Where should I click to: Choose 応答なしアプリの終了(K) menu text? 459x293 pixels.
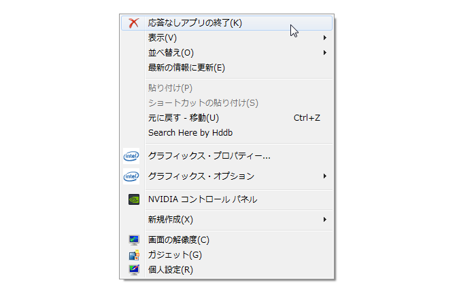(x=195, y=23)
